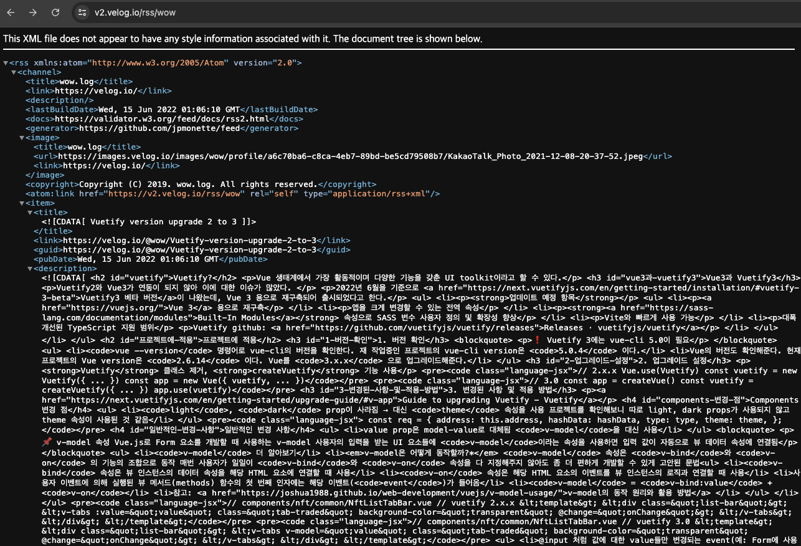This screenshot has width=801, height=546.
Task: Go back to the previous page
Action: point(11,12)
